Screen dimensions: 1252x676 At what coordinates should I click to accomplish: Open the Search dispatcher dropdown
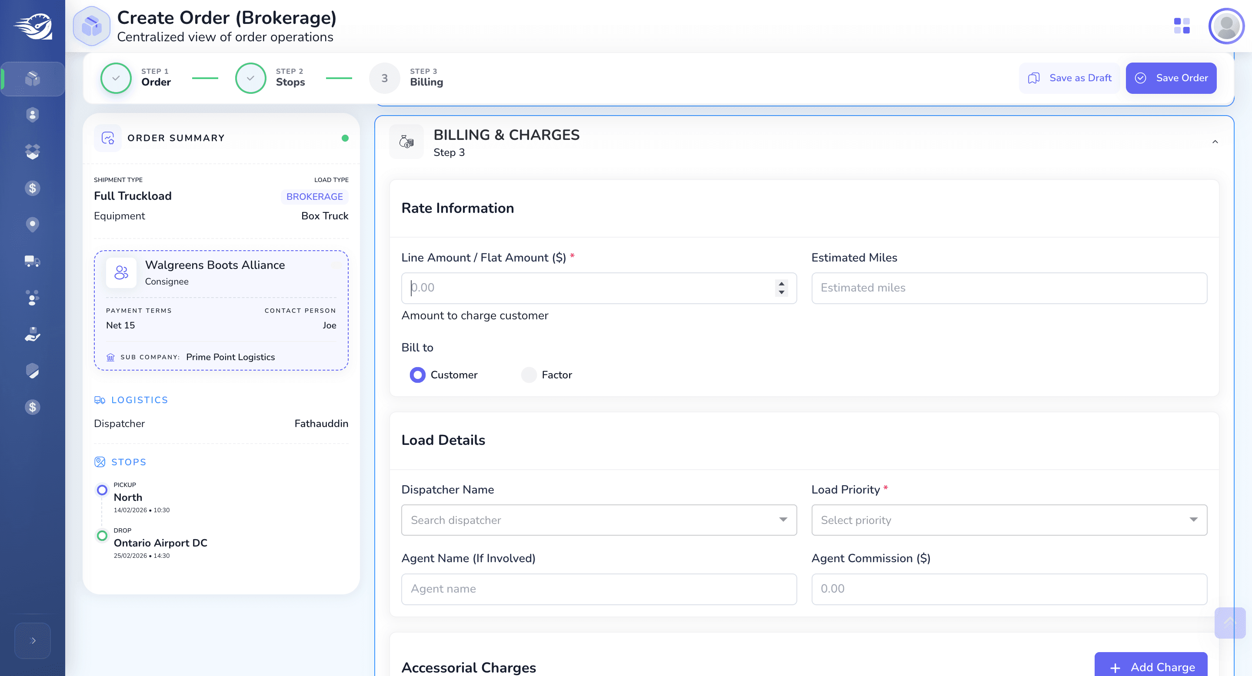tap(599, 520)
